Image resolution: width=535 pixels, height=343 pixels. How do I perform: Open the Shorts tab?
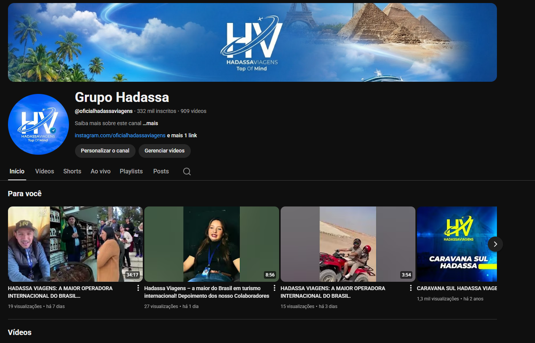coord(72,171)
